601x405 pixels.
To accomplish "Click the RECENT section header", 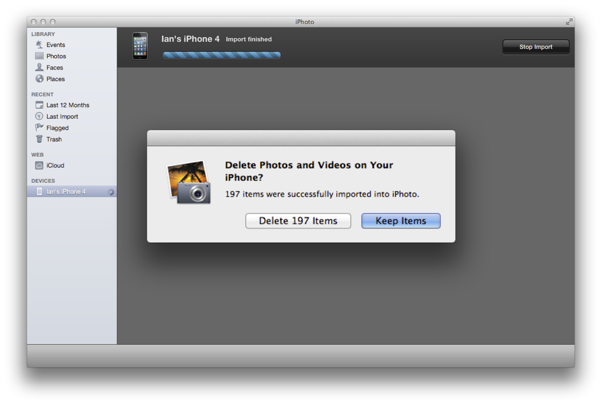I will (x=42, y=94).
